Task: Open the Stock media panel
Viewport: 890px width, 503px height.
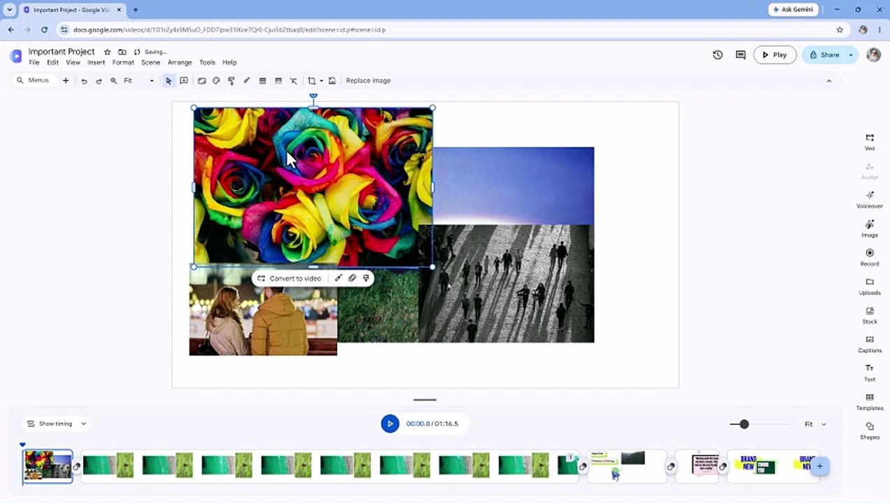Action: click(x=870, y=315)
